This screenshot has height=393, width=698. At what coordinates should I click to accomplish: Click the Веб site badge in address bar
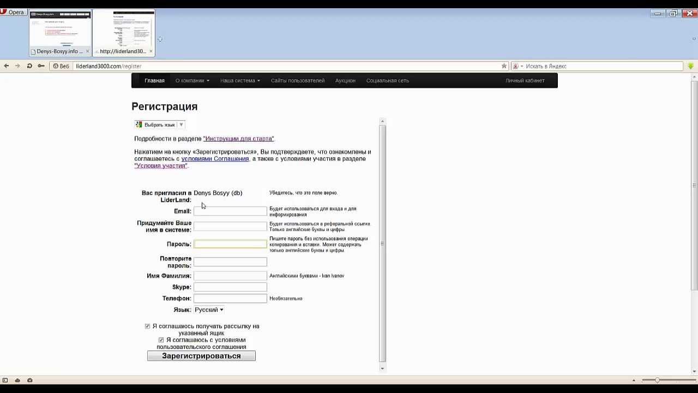[61, 66]
